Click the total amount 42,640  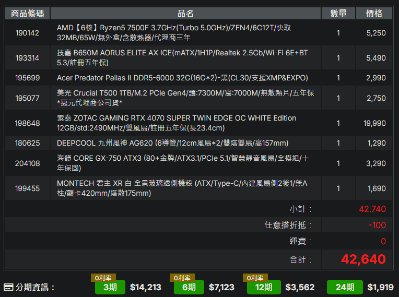pos(363,259)
